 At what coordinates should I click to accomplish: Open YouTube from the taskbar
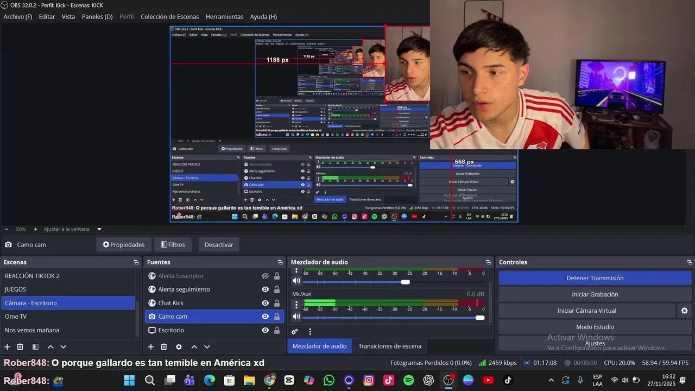tap(488, 380)
